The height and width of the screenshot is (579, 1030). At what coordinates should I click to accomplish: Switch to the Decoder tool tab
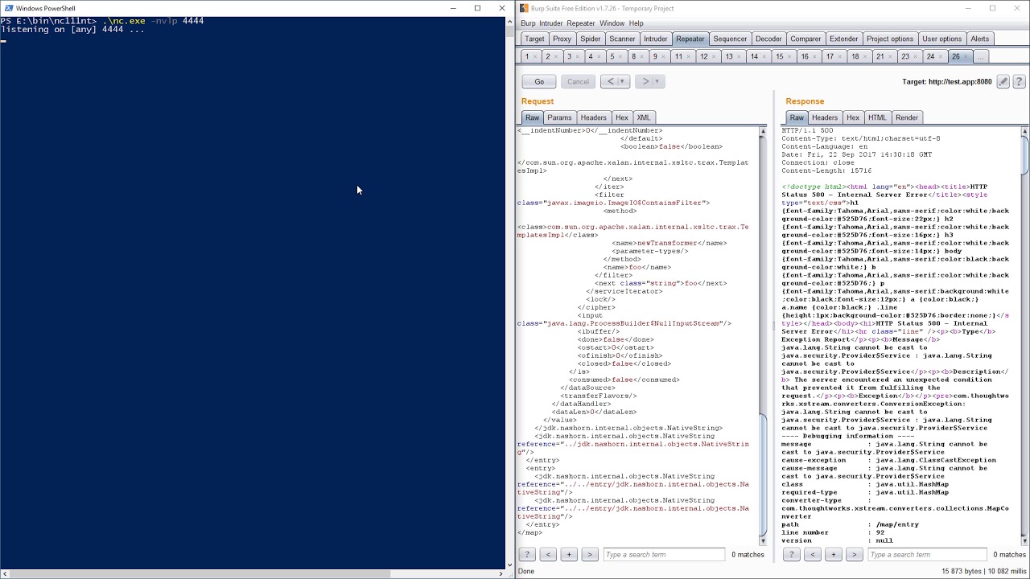[768, 39]
